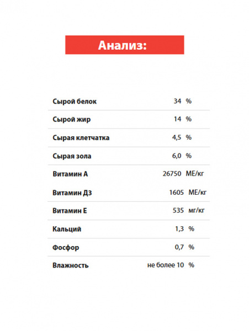This screenshot has height=331, width=249.
Task: Click the '26750' vitamin A value
Action: 172,174
